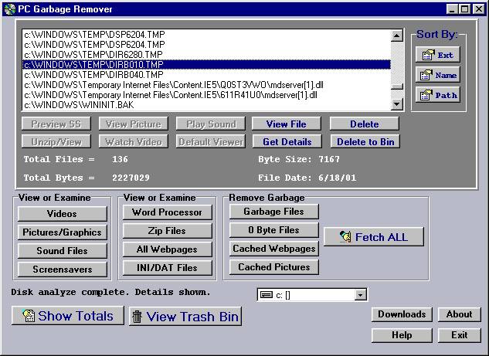This screenshot has height=356, width=489.
Task: Examine Screensavers
Action: [62, 269]
